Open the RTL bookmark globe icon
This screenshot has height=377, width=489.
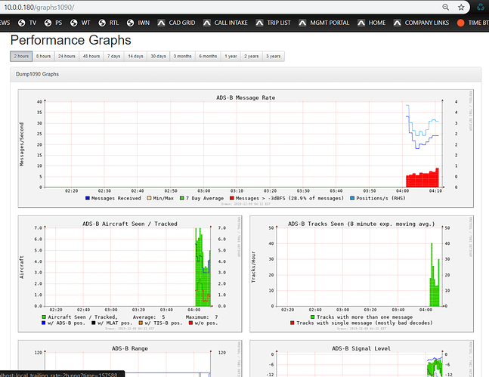tap(102, 23)
